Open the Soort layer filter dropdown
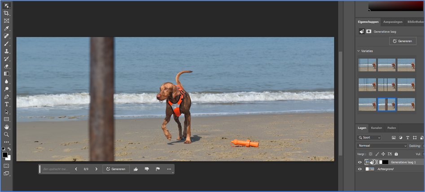425x192 pixels. (369, 138)
